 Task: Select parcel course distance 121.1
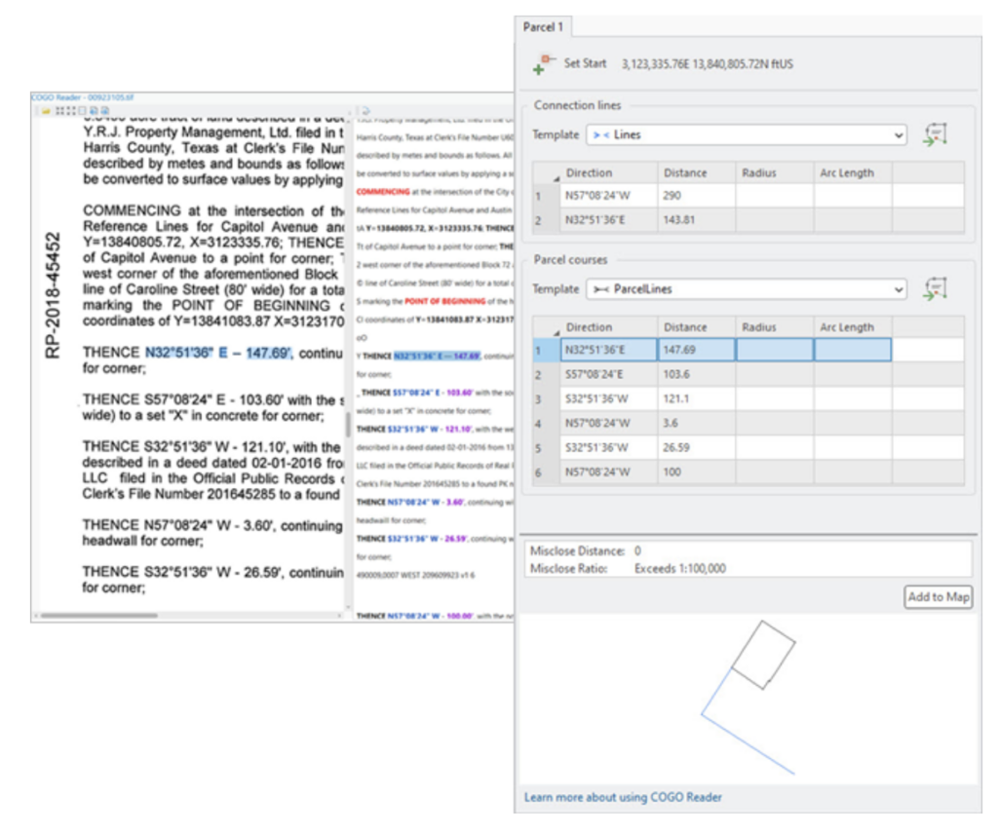pyautogui.click(x=697, y=399)
